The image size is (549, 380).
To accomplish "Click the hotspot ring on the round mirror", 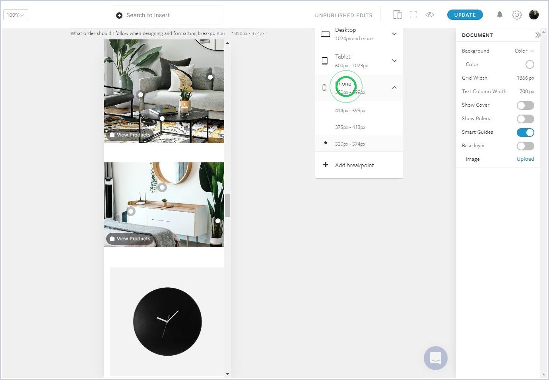I will pos(162,187).
